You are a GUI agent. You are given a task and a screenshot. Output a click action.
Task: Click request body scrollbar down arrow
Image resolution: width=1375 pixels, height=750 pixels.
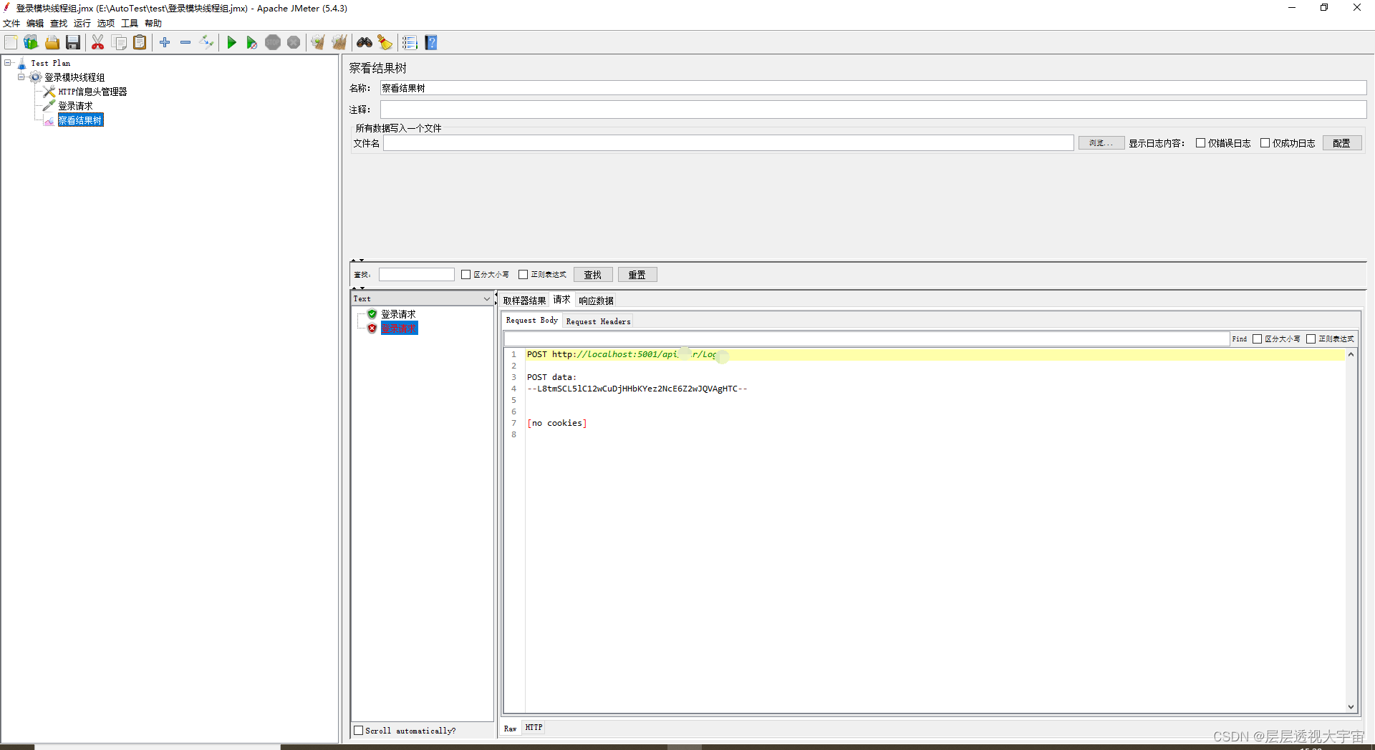(1351, 706)
